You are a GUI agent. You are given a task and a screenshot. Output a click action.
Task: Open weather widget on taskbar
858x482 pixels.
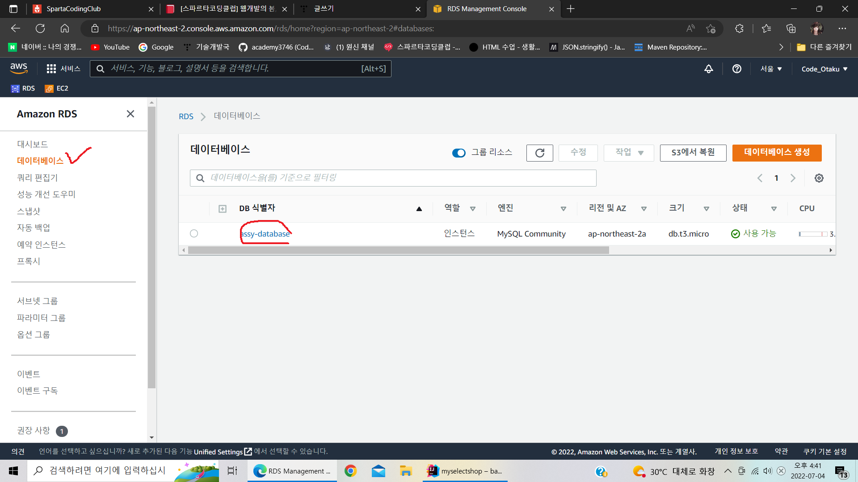673,471
